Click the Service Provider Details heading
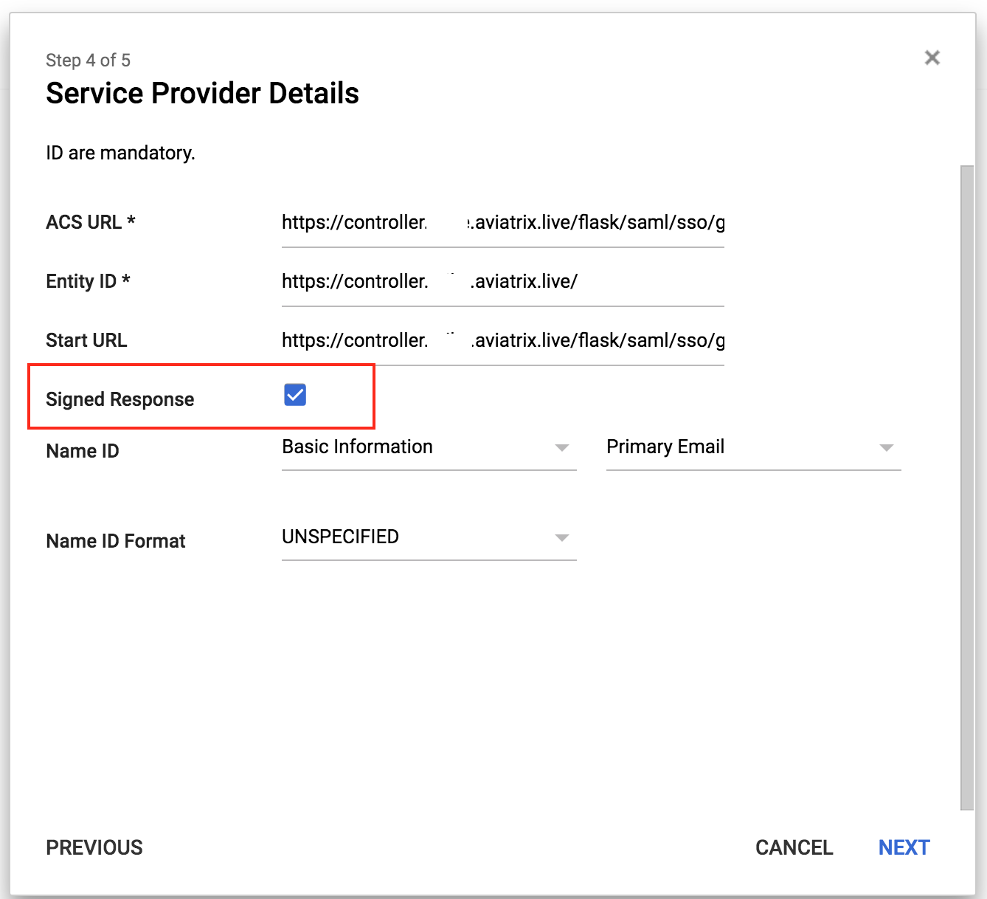Screen dimensions: 987x899 (x=202, y=94)
